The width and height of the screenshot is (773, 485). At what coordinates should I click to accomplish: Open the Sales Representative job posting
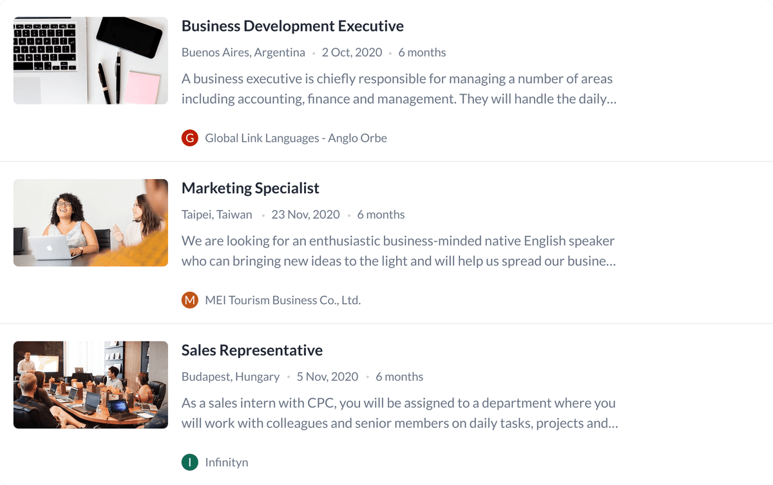tap(252, 350)
